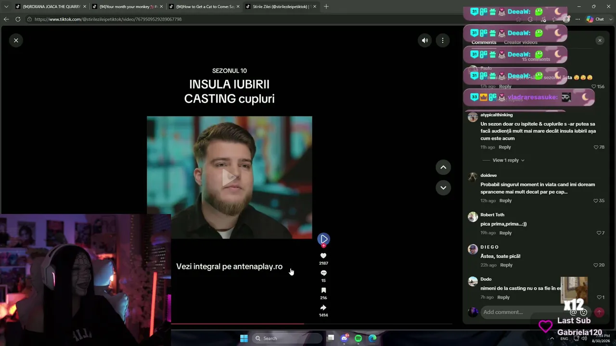Open Discord from the taskbar

pyautogui.click(x=345, y=338)
